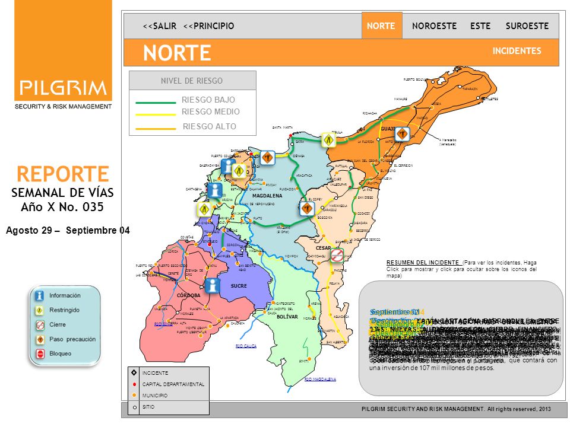Screen dimensions: 570x427
Task: Open the ESTE region tab
Action: [480, 26]
